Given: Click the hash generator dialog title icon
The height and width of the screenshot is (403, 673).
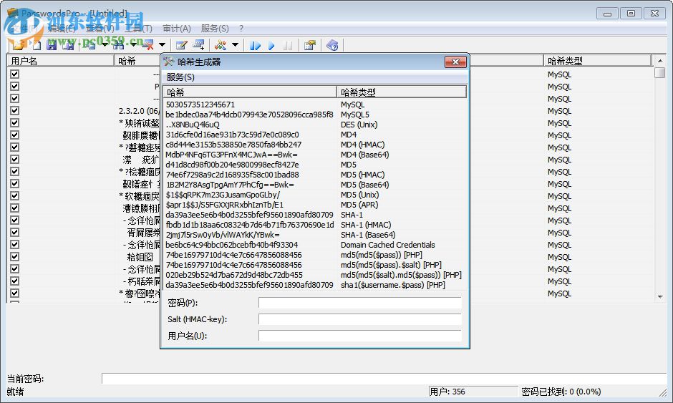Looking at the screenshot, I should click(168, 62).
